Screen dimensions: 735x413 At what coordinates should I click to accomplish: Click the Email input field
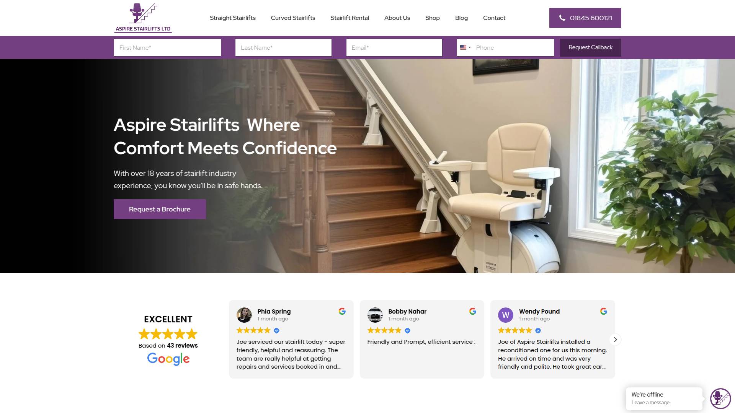394,48
